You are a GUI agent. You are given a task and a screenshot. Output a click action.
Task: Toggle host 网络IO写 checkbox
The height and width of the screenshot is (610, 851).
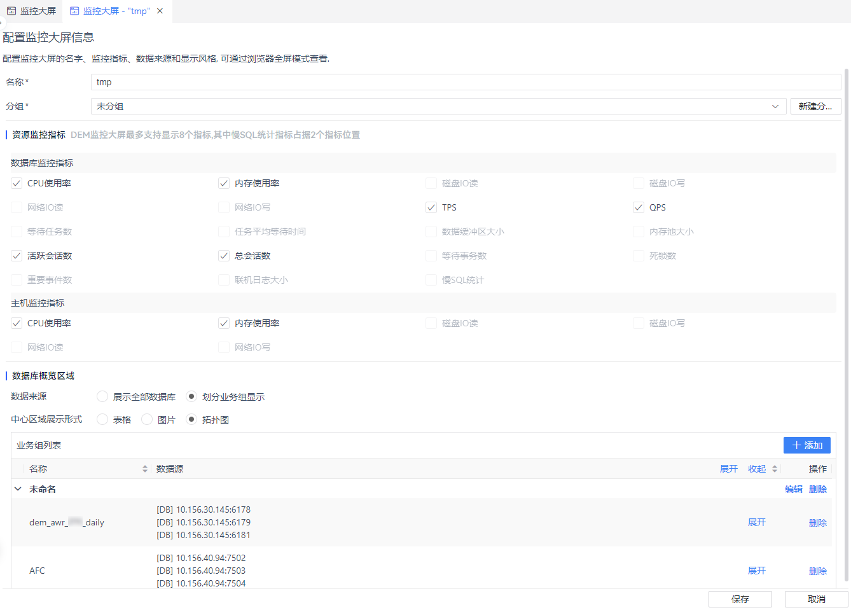(224, 347)
